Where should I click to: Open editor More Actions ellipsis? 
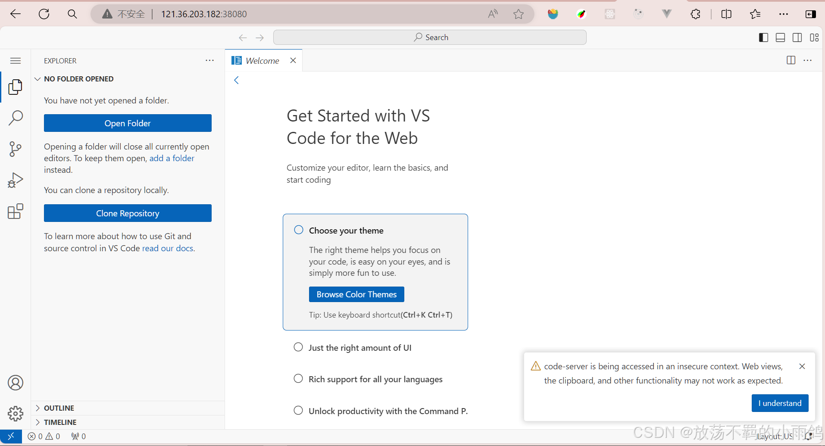point(808,60)
